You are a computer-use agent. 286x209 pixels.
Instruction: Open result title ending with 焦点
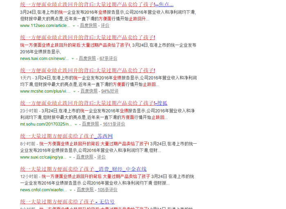point(97,4)
